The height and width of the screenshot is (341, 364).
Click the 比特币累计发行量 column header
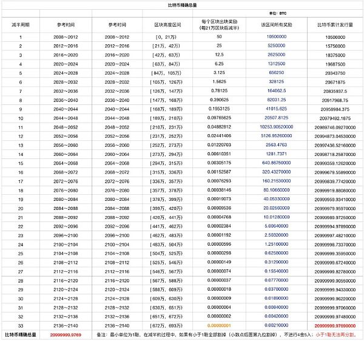click(335, 24)
